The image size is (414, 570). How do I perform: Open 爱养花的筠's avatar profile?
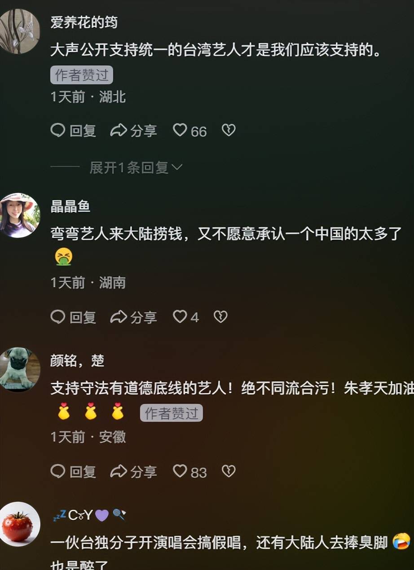point(19,31)
